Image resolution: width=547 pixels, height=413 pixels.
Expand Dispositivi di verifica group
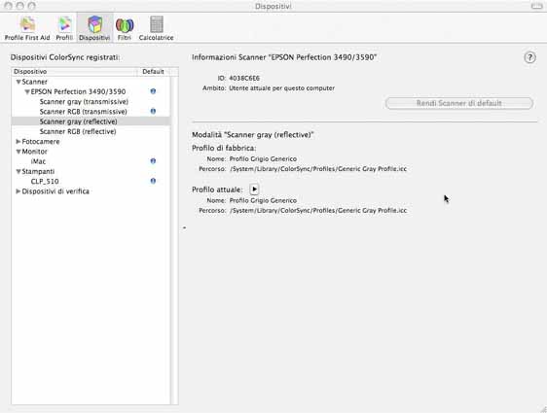click(18, 191)
